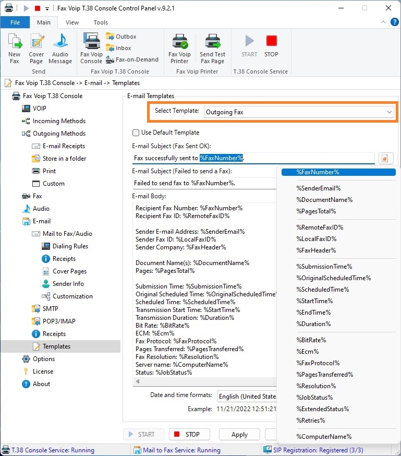Select the Fax tree node

(32, 196)
